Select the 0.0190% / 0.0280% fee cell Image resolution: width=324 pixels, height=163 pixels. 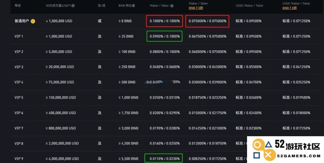[x=165, y=128]
